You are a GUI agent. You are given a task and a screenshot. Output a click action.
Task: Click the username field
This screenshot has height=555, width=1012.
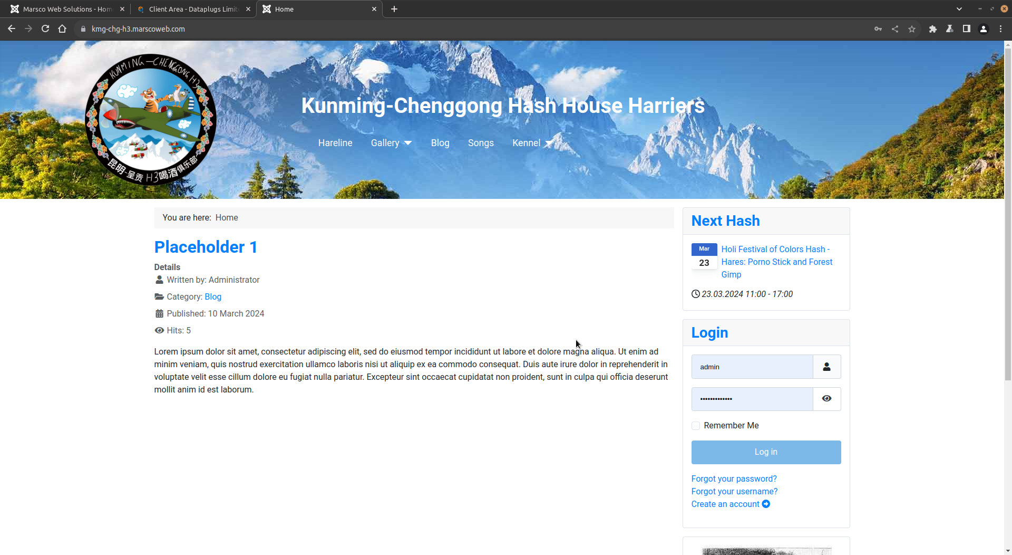click(752, 367)
